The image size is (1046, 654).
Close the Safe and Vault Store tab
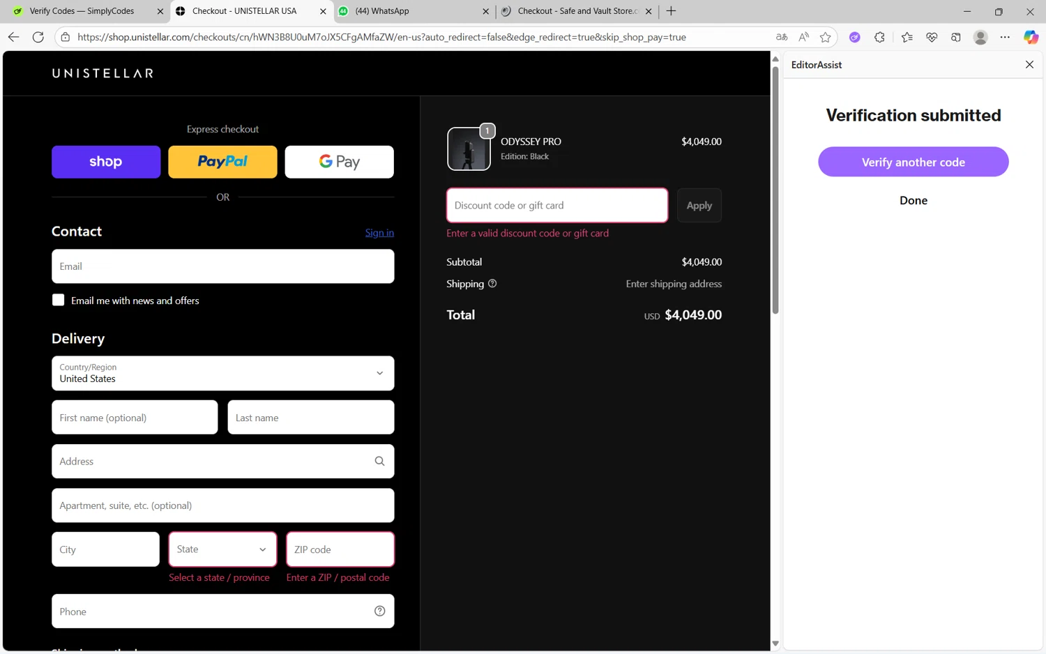649,11
